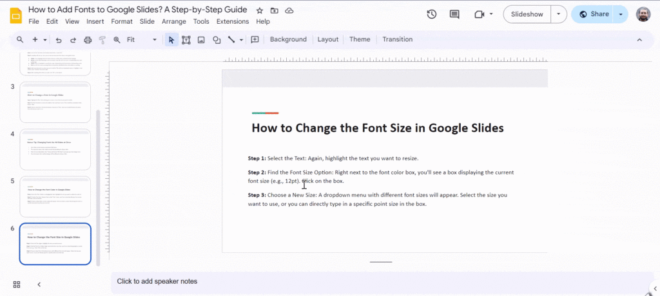Click the Slideshow button

pos(527,14)
